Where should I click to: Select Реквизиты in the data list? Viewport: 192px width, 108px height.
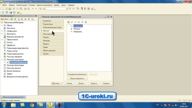[78, 31]
